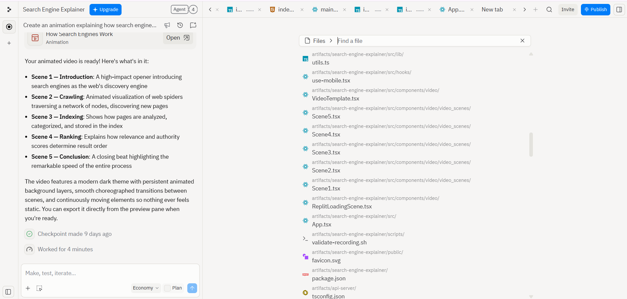Click the file list scrollbar thumb

[531, 144]
